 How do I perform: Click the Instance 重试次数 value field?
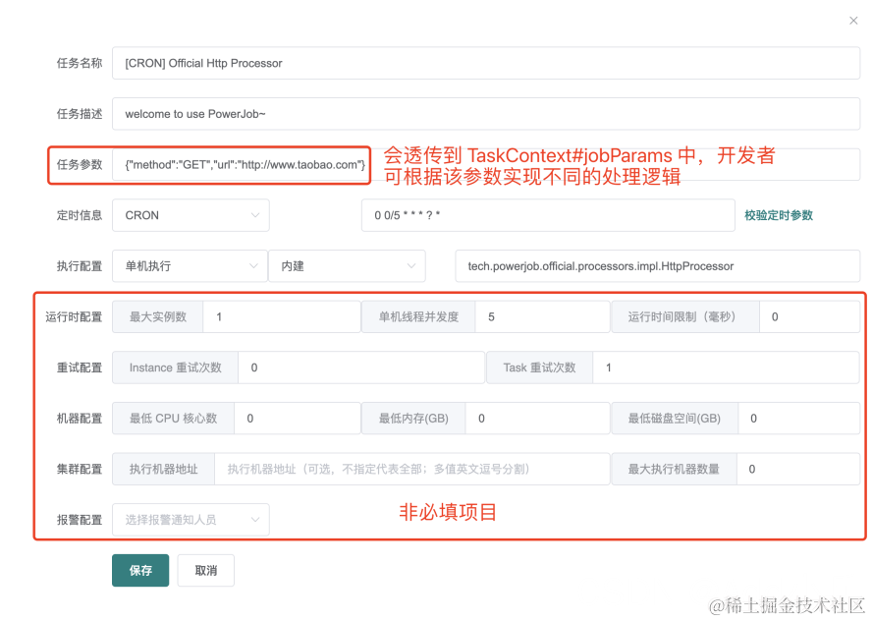point(361,368)
